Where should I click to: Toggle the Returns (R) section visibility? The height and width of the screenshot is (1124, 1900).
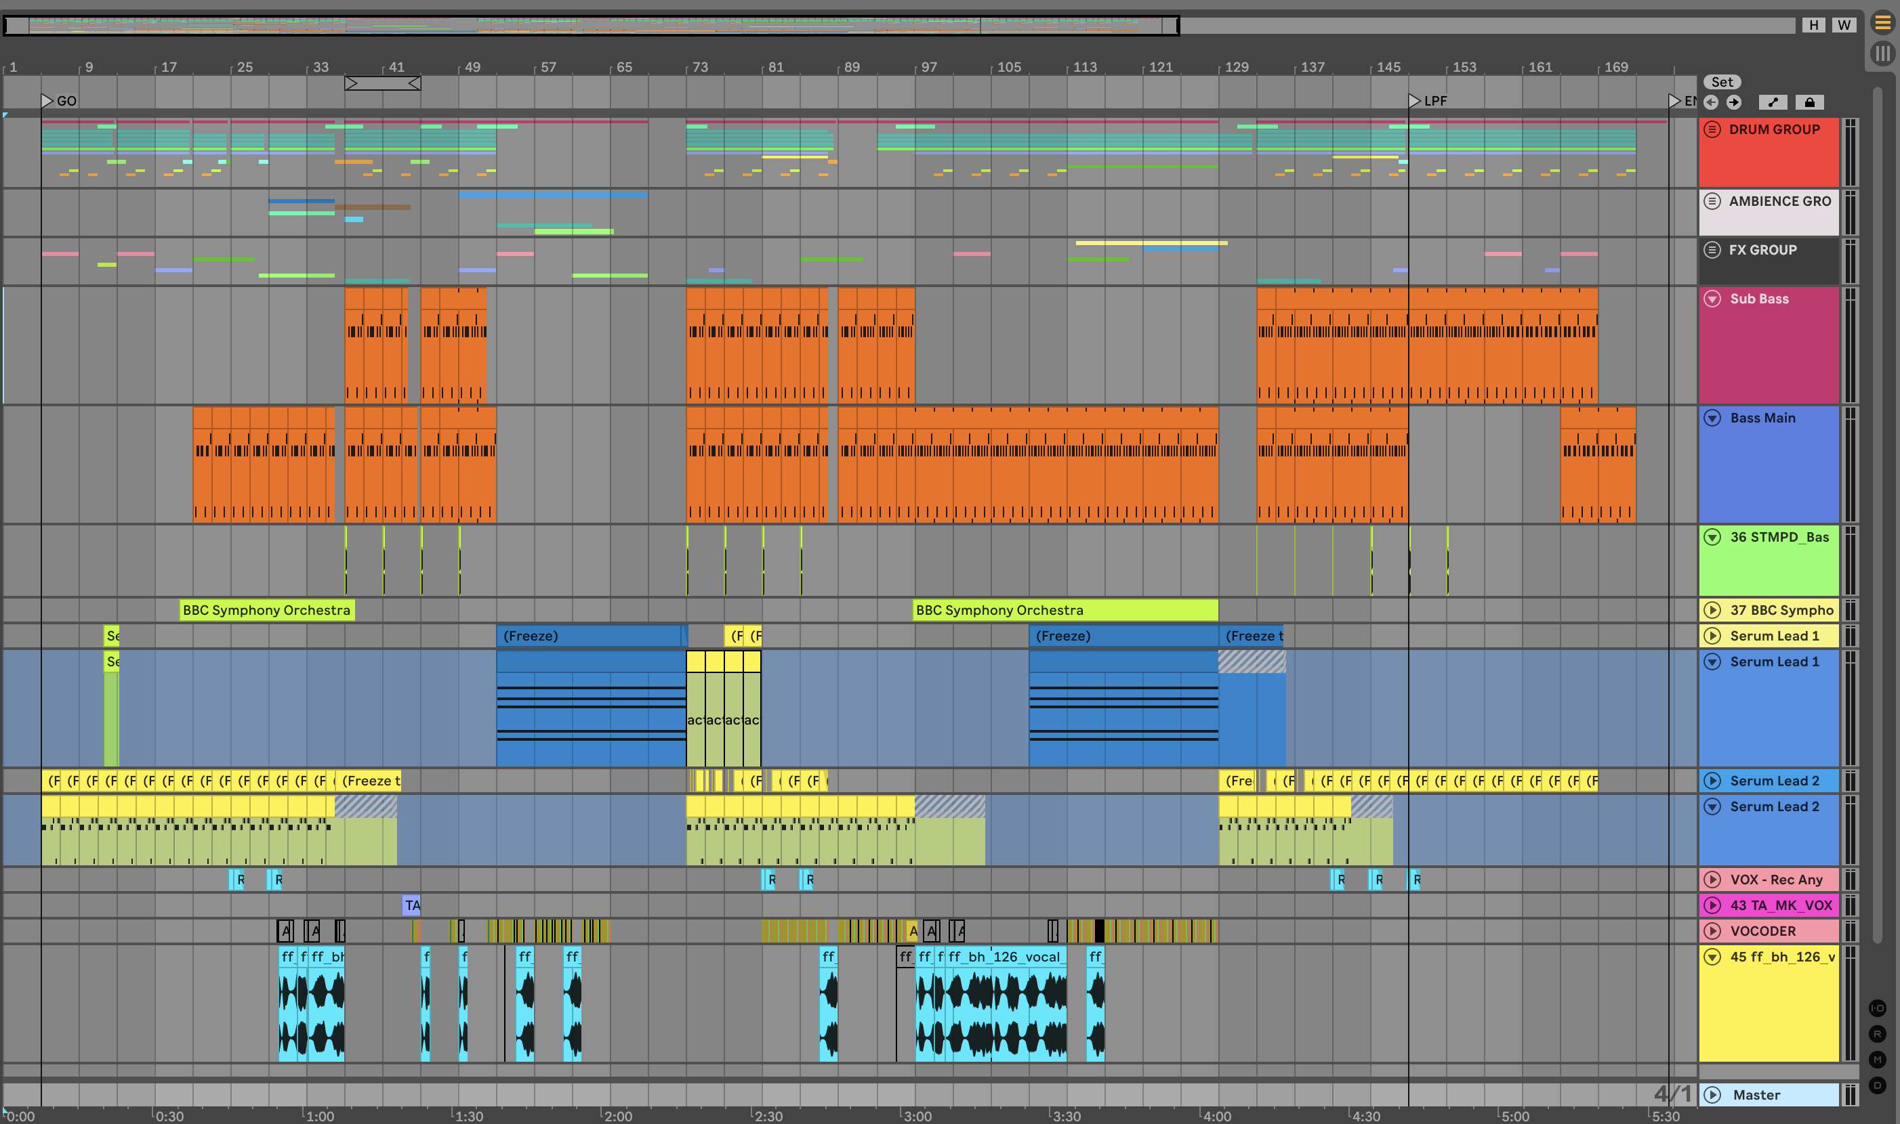[x=1877, y=1034]
